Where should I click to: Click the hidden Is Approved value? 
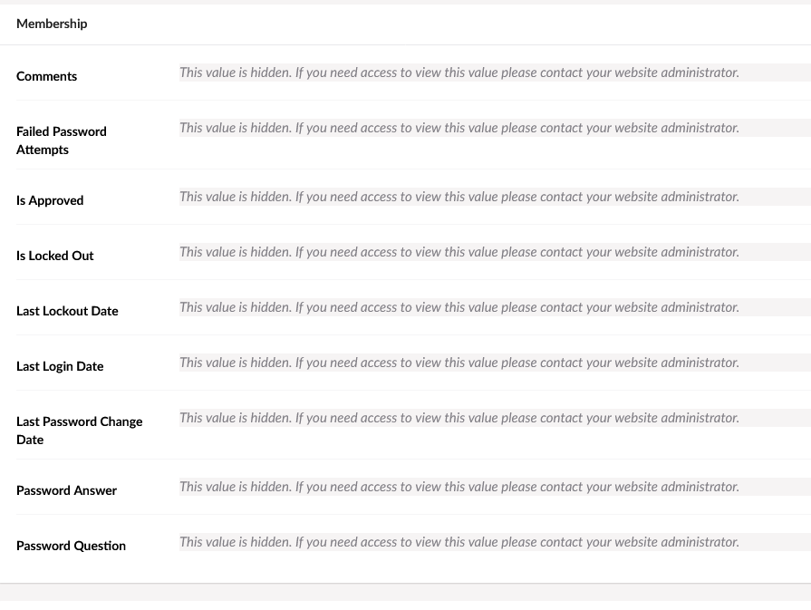point(459,197)
